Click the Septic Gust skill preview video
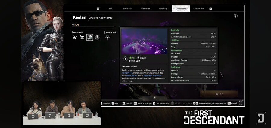The height and width of the screenshot is (128, 271). point(144,41)
